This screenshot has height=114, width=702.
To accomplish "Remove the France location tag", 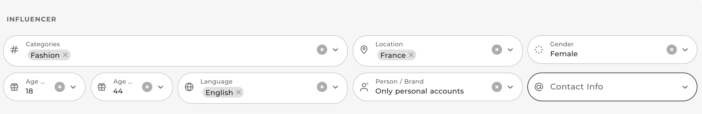I will (411, 55).
